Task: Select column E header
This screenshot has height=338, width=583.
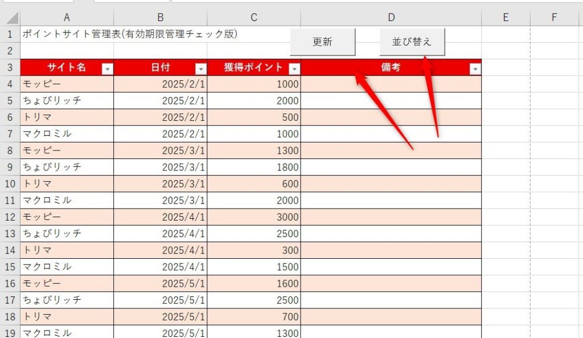Action: (506, 18)
